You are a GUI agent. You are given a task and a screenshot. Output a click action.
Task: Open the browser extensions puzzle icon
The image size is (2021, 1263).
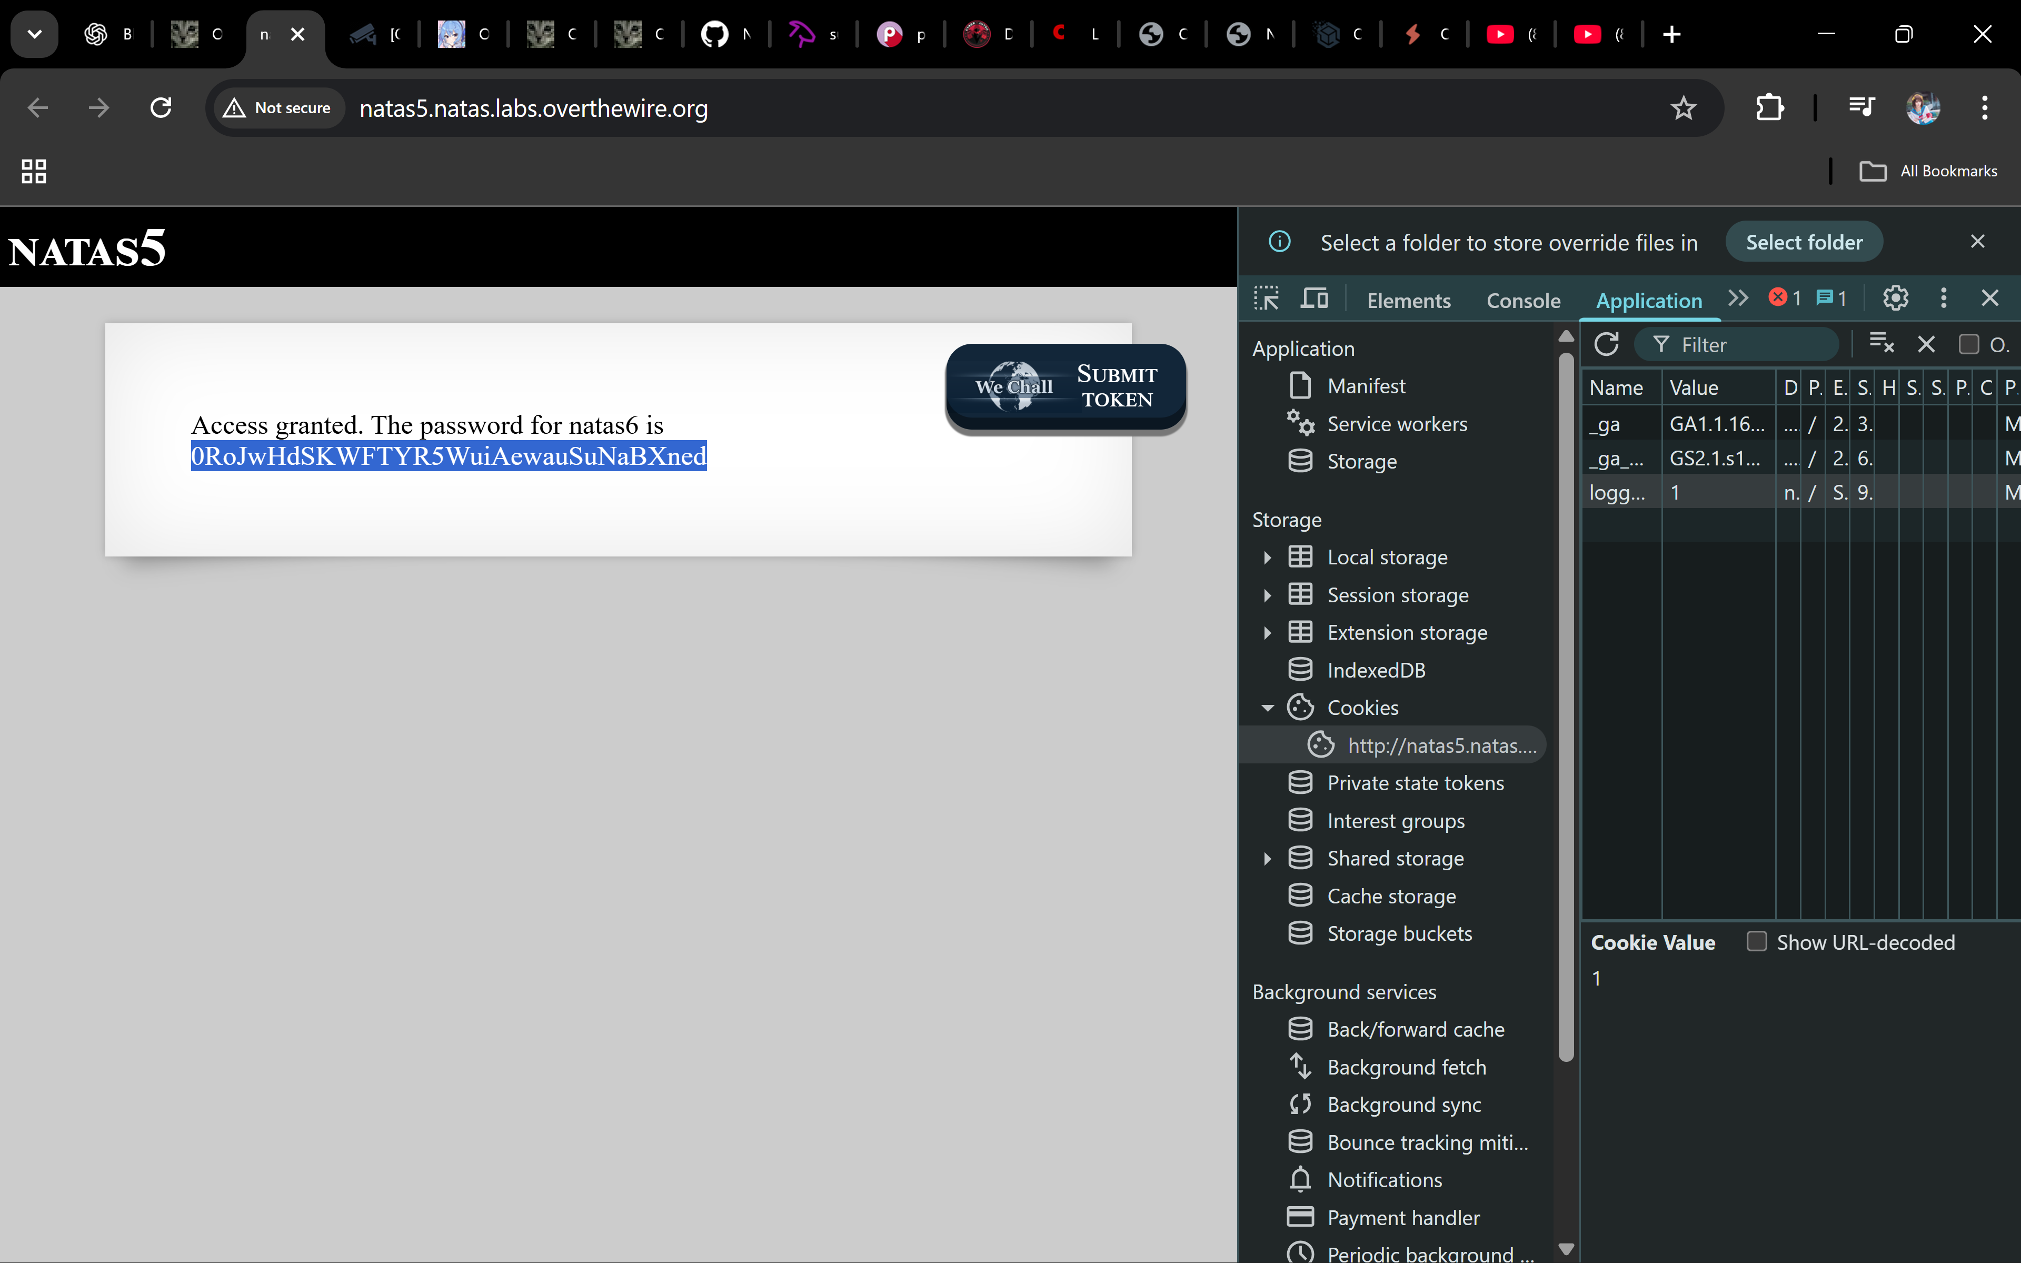(1770, 108)
